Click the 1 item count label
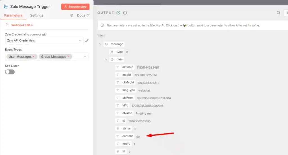Image resolution: width=288 pixels, height=155 pixels. [x=101, y=35]
